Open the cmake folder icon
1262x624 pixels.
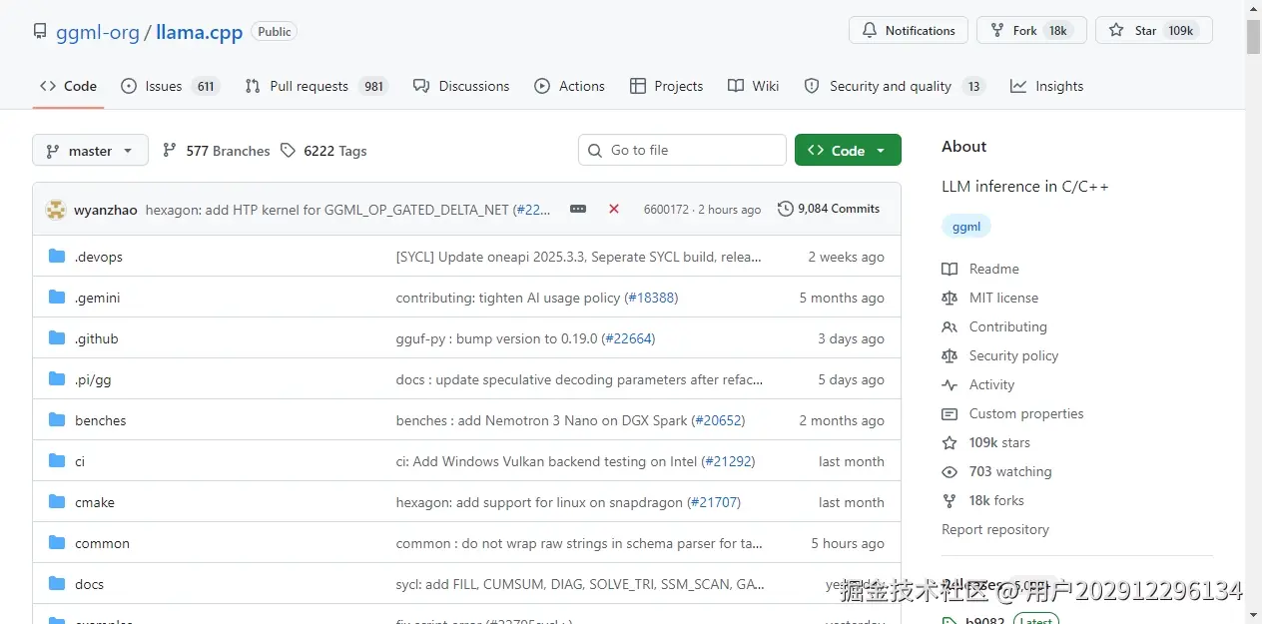point(57,502)
